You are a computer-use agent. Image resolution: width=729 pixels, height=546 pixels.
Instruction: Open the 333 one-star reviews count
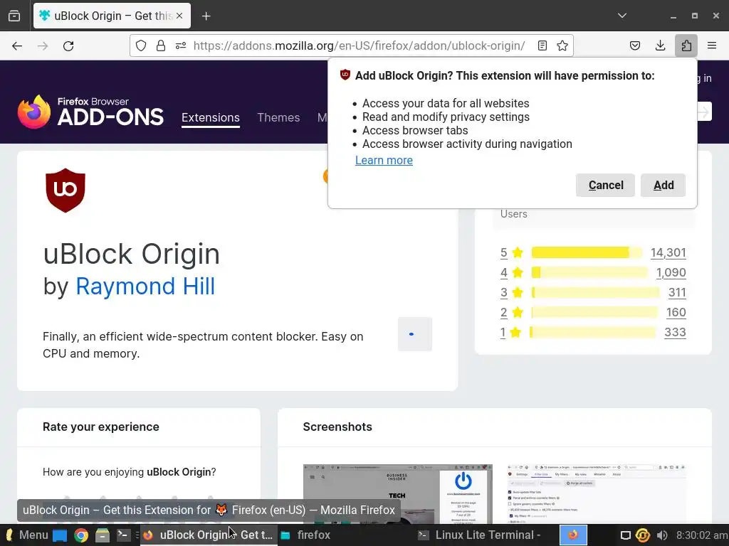675,333
